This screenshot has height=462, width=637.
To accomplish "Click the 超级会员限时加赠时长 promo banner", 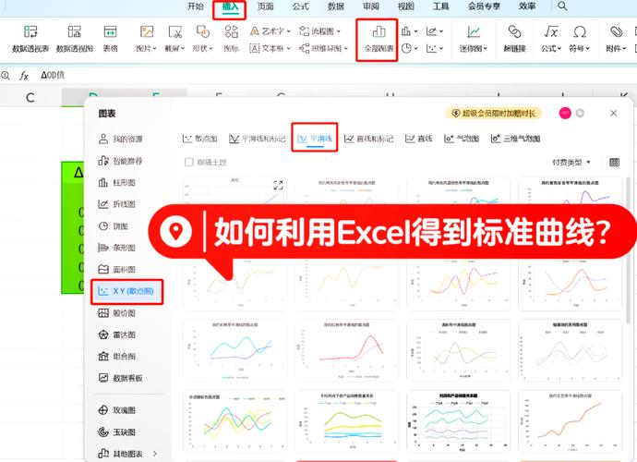I will coord(494,113).
